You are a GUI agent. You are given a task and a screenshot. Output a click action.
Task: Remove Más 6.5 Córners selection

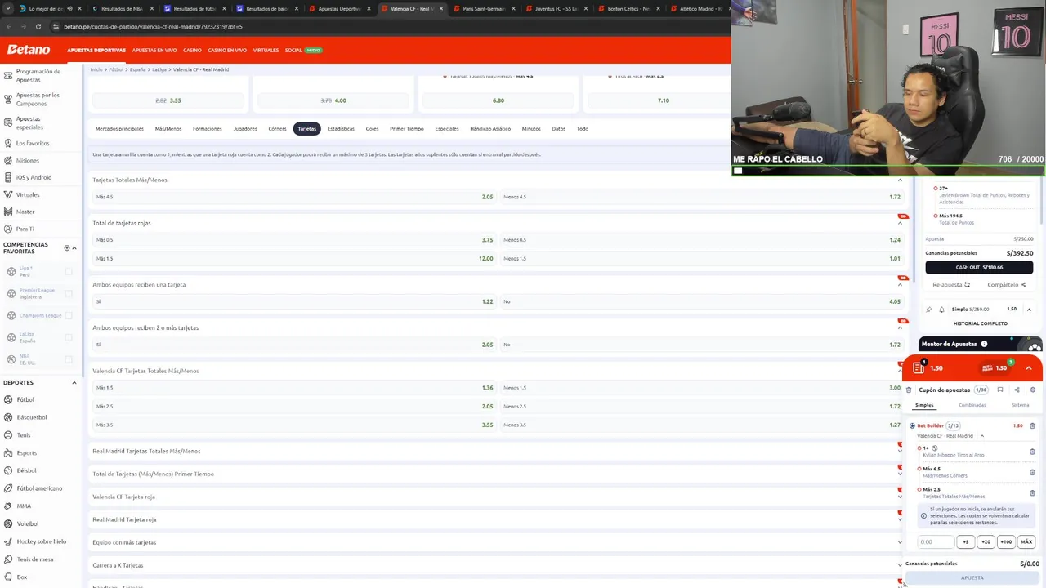point(1032,472)
